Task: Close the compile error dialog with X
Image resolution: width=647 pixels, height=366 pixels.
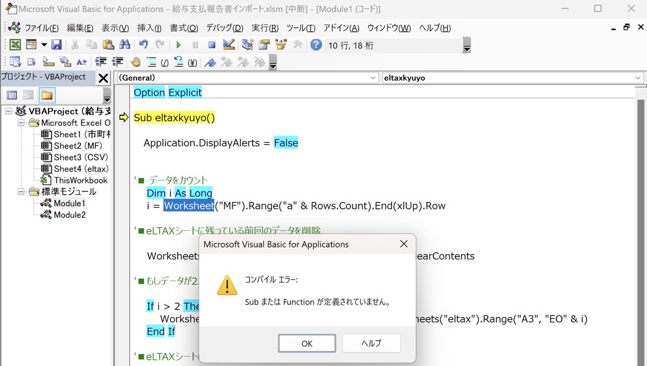Action: coord(403,244)
